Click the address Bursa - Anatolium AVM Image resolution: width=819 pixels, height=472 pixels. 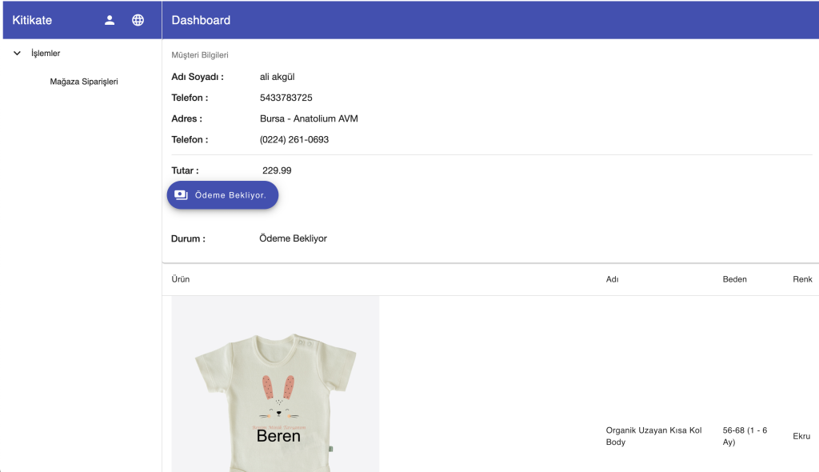click(309, 118)
